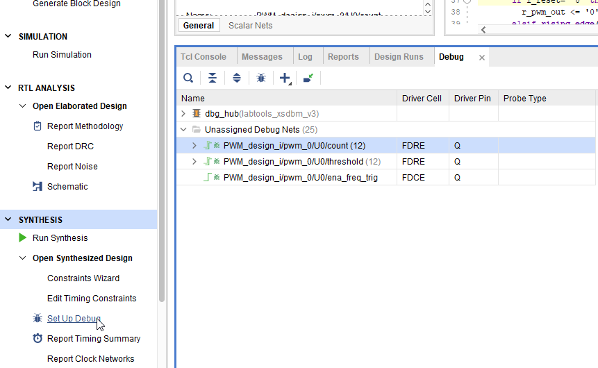598x368 pixels.
Task: Open the Design Runs tab
Action: [x=398, y=57]
